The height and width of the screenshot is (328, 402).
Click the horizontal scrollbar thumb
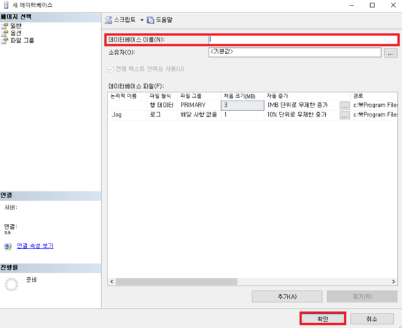[x=176, y=282]
